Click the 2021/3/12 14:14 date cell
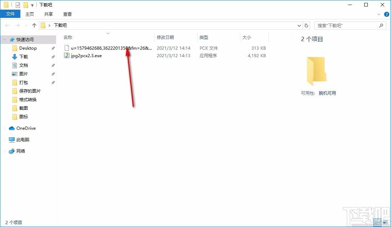 [x=174, y=48]
